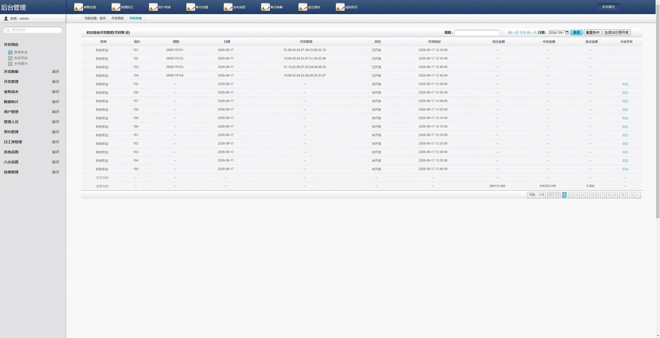The height and width of the screenshot is (338, 660).
Task: Open the 发布消息 toolbar icon
Action: (228, 7)
